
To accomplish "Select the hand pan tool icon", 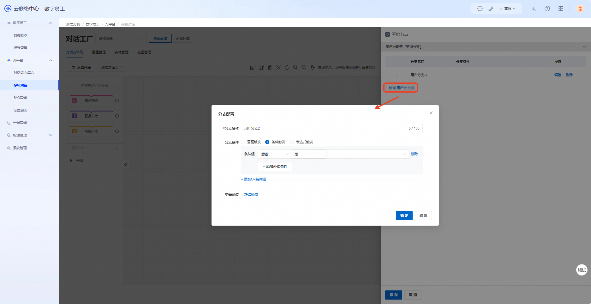I will click(312, 67).
